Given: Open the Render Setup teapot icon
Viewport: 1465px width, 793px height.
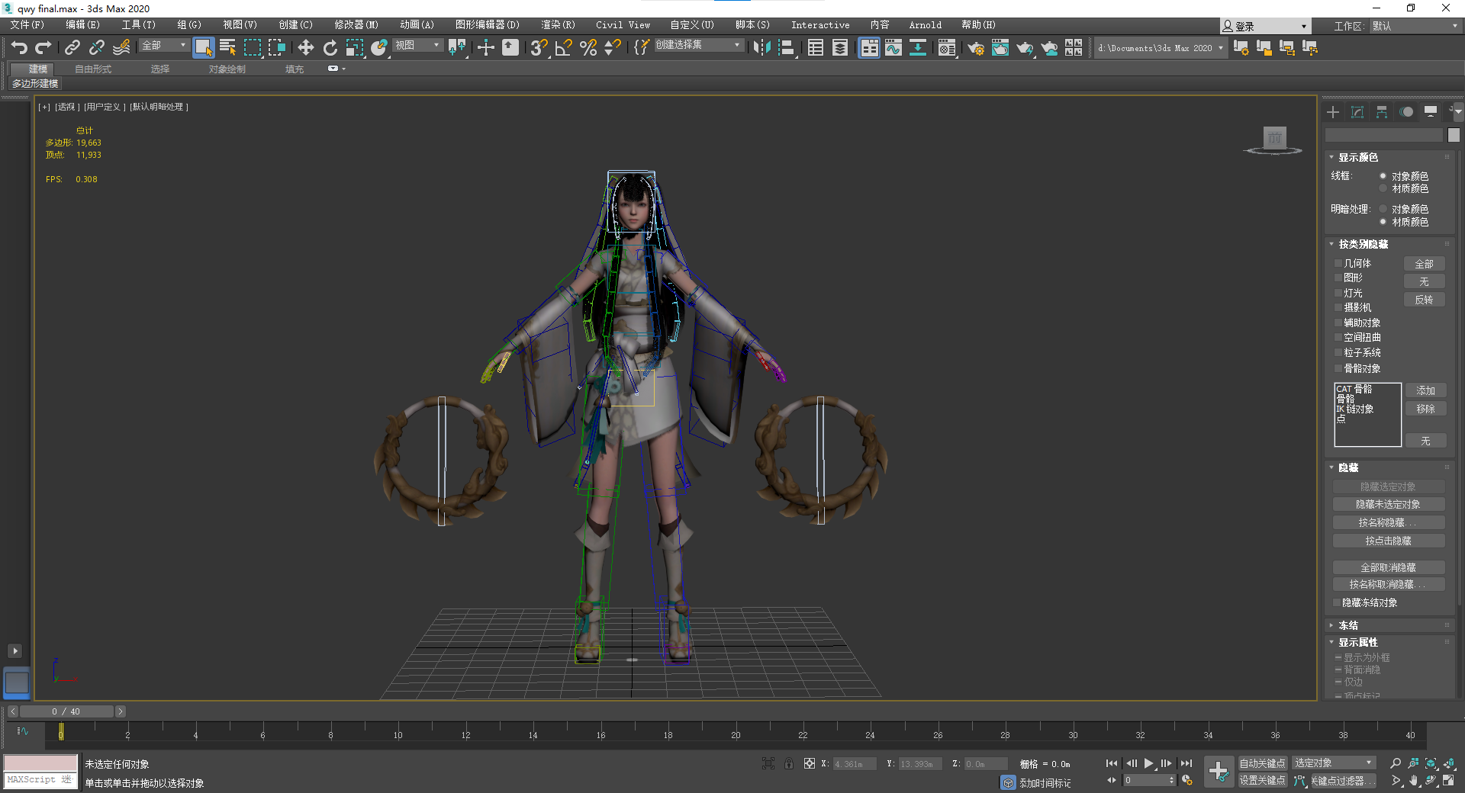Looking at the screenshot, I should 975,48.
